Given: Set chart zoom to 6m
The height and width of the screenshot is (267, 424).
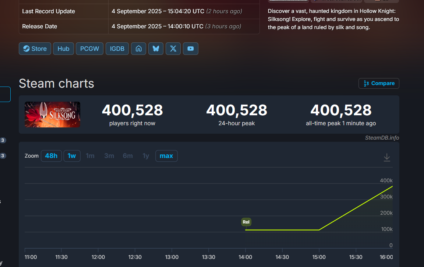Looking at the screenshot, I should [x=128, y=156].
